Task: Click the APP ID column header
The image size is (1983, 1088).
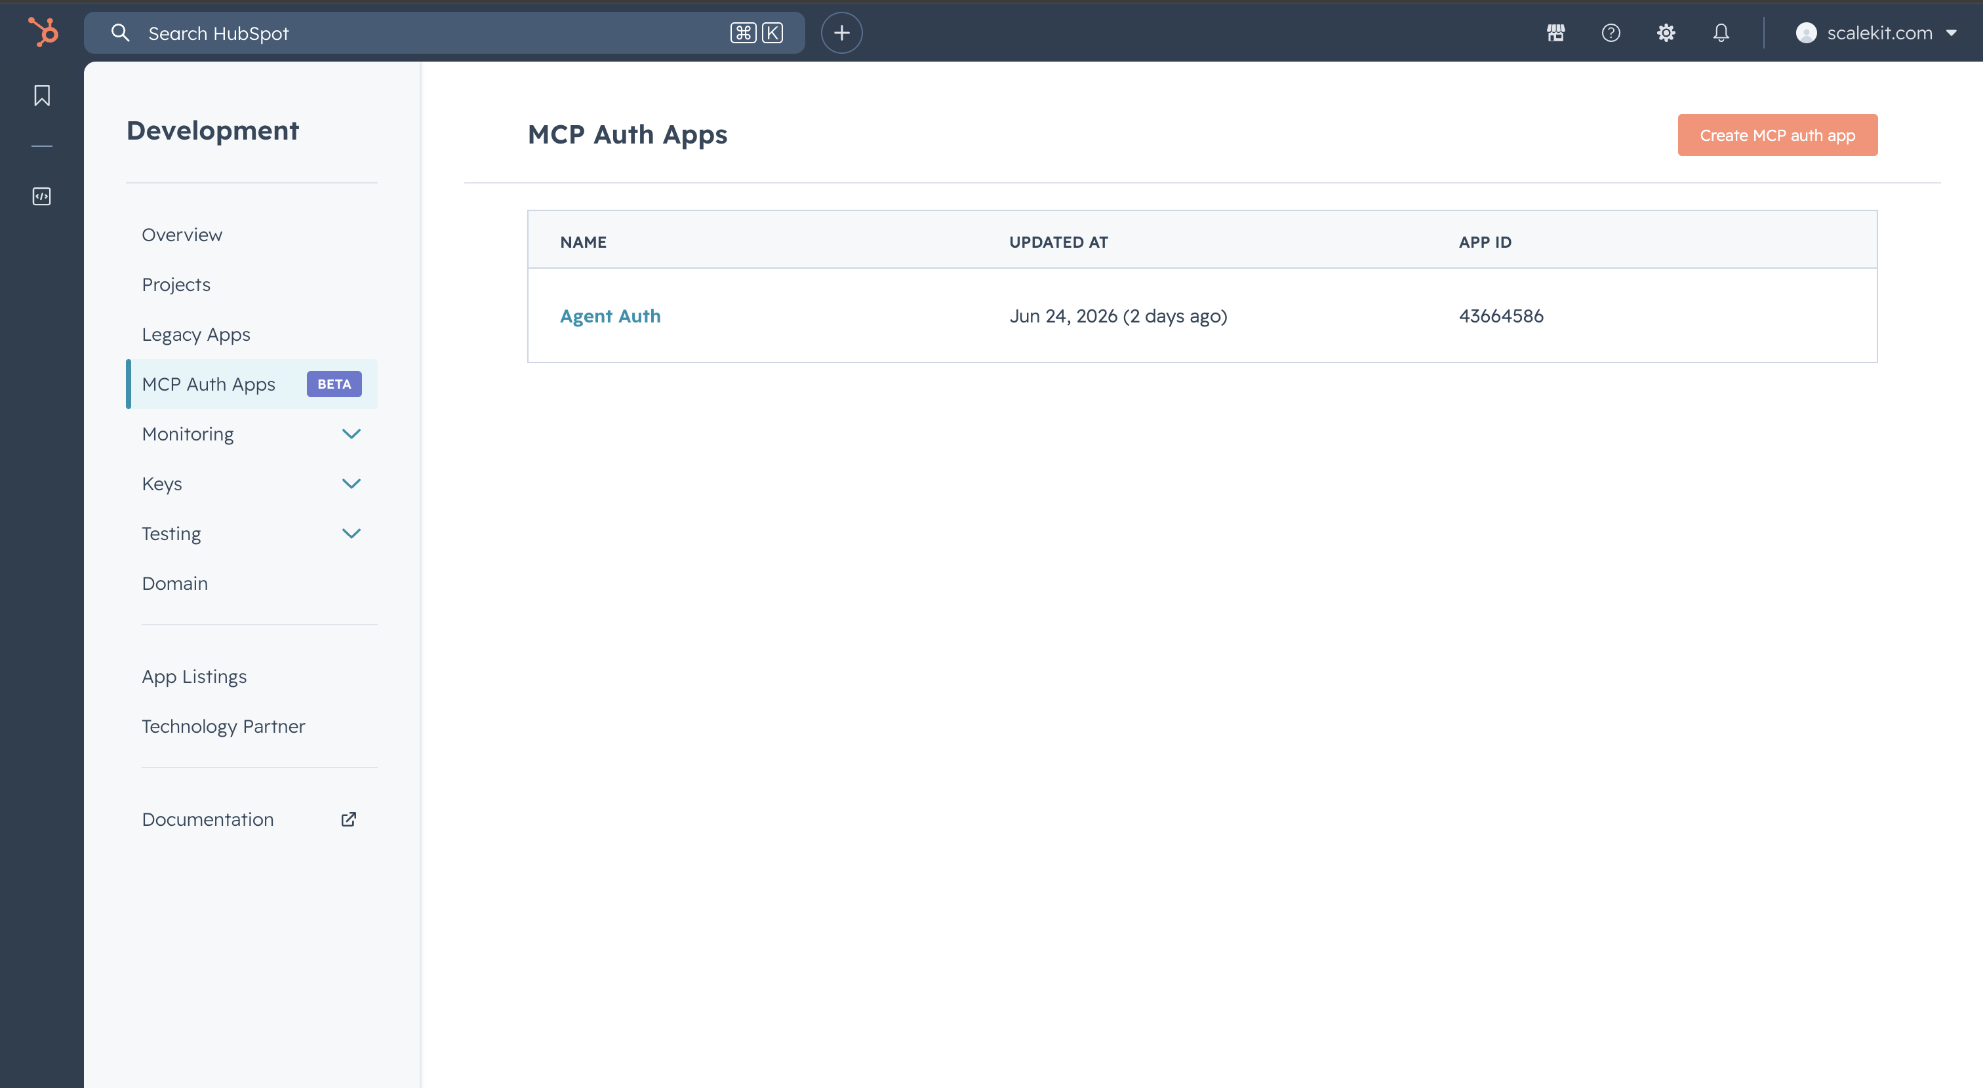Action: (1485, 243)
